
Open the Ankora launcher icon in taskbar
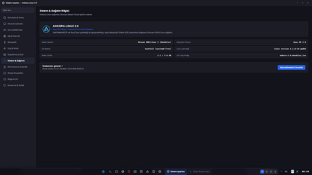click(103, 172)
